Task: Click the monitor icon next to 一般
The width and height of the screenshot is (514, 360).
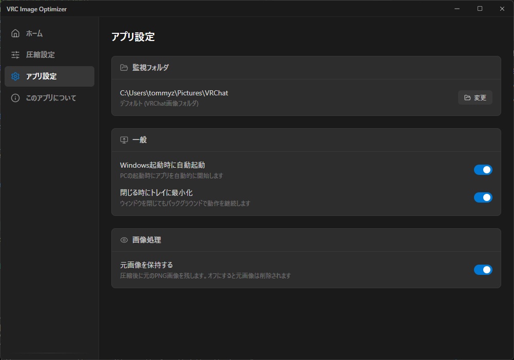Action: (124, 140)
